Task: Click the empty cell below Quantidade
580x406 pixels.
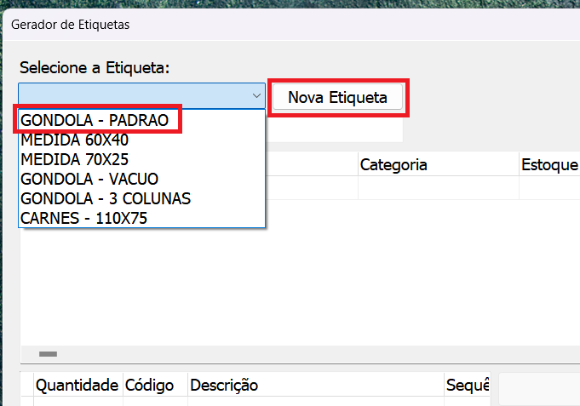Action: coord(77,401)
